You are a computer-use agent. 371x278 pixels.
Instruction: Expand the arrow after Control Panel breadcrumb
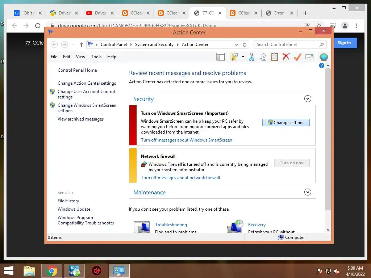[131, 45]
